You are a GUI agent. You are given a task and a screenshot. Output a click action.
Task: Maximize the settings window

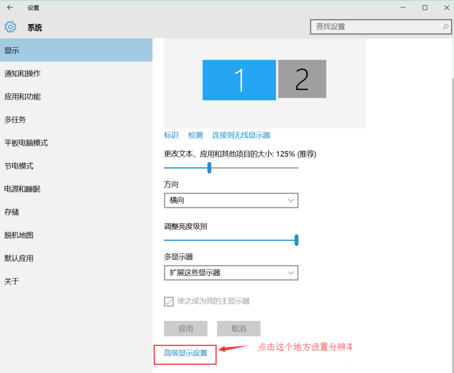coord(425,8)
